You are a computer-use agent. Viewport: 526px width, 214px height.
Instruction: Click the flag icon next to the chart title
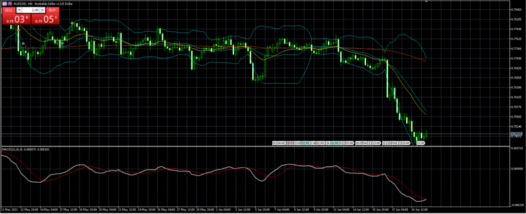(9, 3)
